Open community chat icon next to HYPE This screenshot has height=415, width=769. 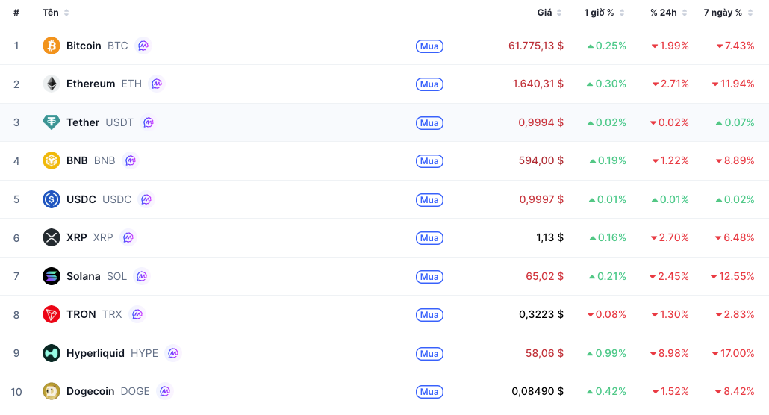coord(173,353)
